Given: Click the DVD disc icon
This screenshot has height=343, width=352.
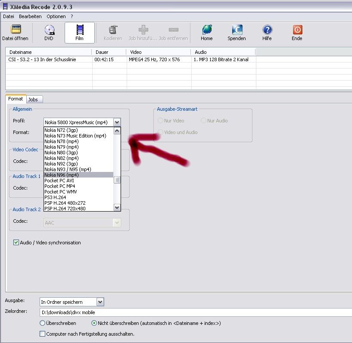Looking at the screenshot, I should [49, 30].
